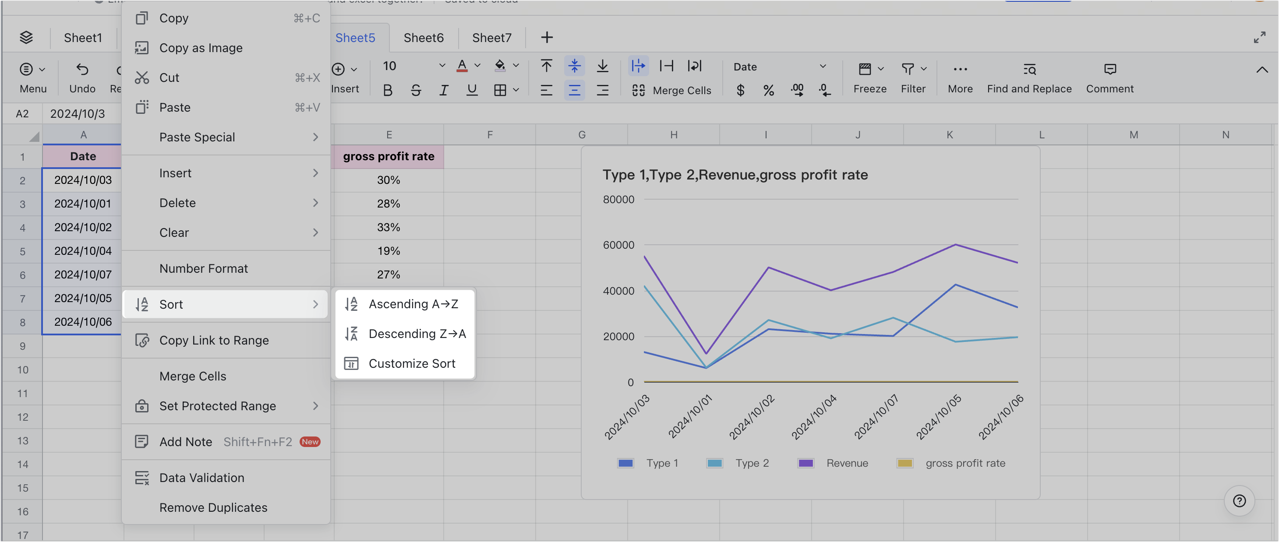Add a new sheet with plus
This screenshot has width=1279, height=542.
tap(547, 38)
